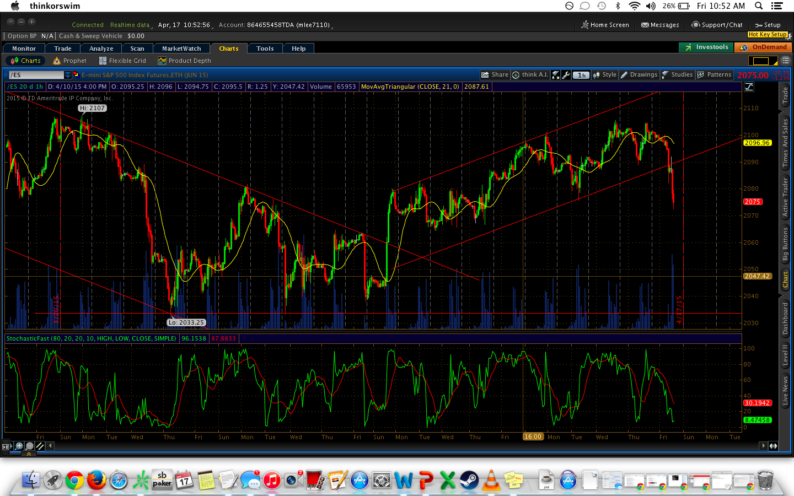
Task: Switch to the MarketWatch tab
Action: point(181,48)
